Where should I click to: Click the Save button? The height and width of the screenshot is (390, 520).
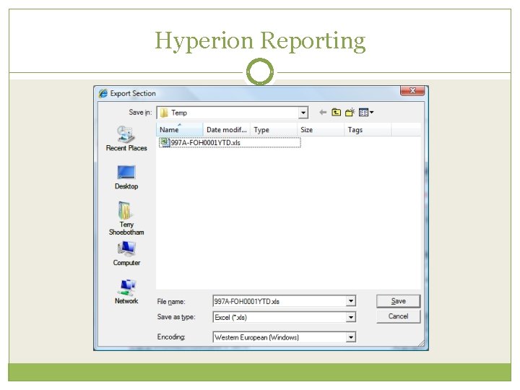pos(398,301)
